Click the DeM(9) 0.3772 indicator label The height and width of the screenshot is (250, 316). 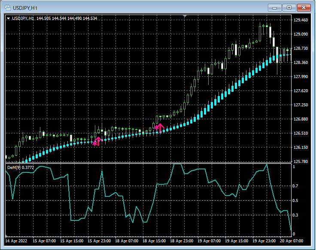pos(21,168)
